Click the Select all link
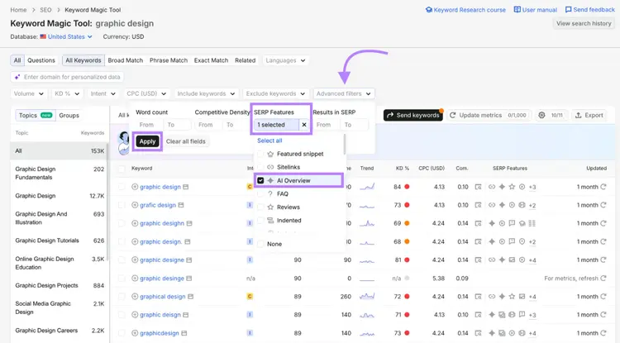Viewport: 620px width, 343px height. pos(269,141)
